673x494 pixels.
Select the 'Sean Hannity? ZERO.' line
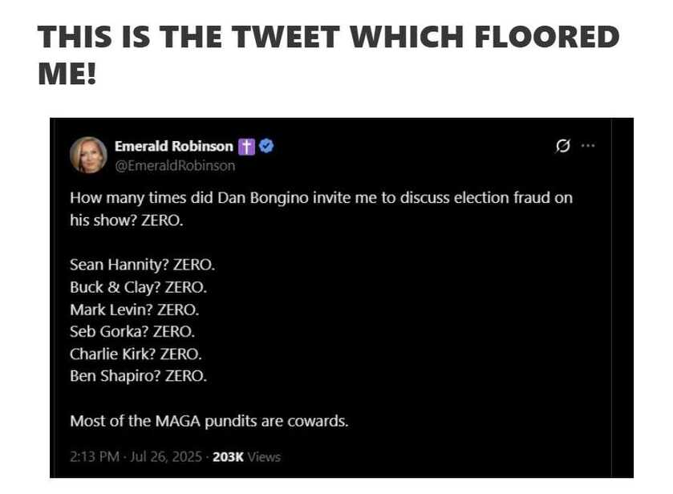coord(142,265)
